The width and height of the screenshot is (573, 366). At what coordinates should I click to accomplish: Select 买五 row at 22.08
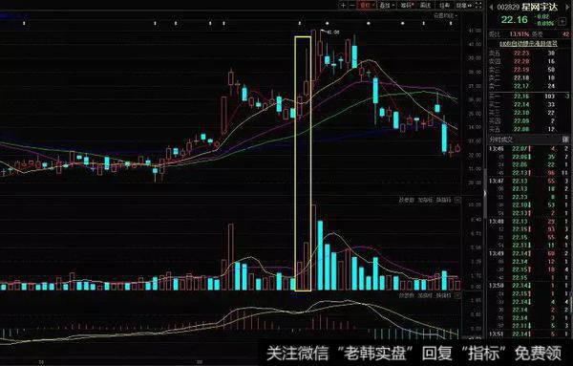click(x=529, y=129)
